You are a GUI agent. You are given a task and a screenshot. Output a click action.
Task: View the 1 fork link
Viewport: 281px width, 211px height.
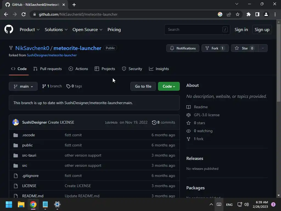pyautogui.click(x=195, y=139)
